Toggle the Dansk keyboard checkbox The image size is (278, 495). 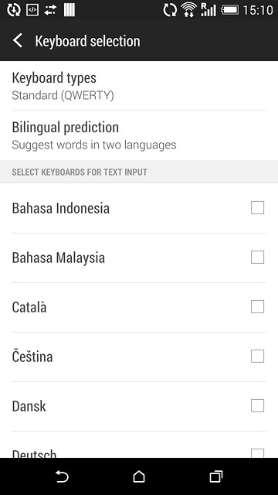257,405
